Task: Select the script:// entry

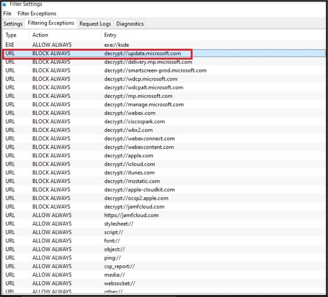Action: (114, 232)
